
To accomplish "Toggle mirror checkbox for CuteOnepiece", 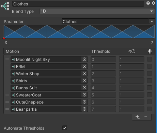I will click(150, 102).
